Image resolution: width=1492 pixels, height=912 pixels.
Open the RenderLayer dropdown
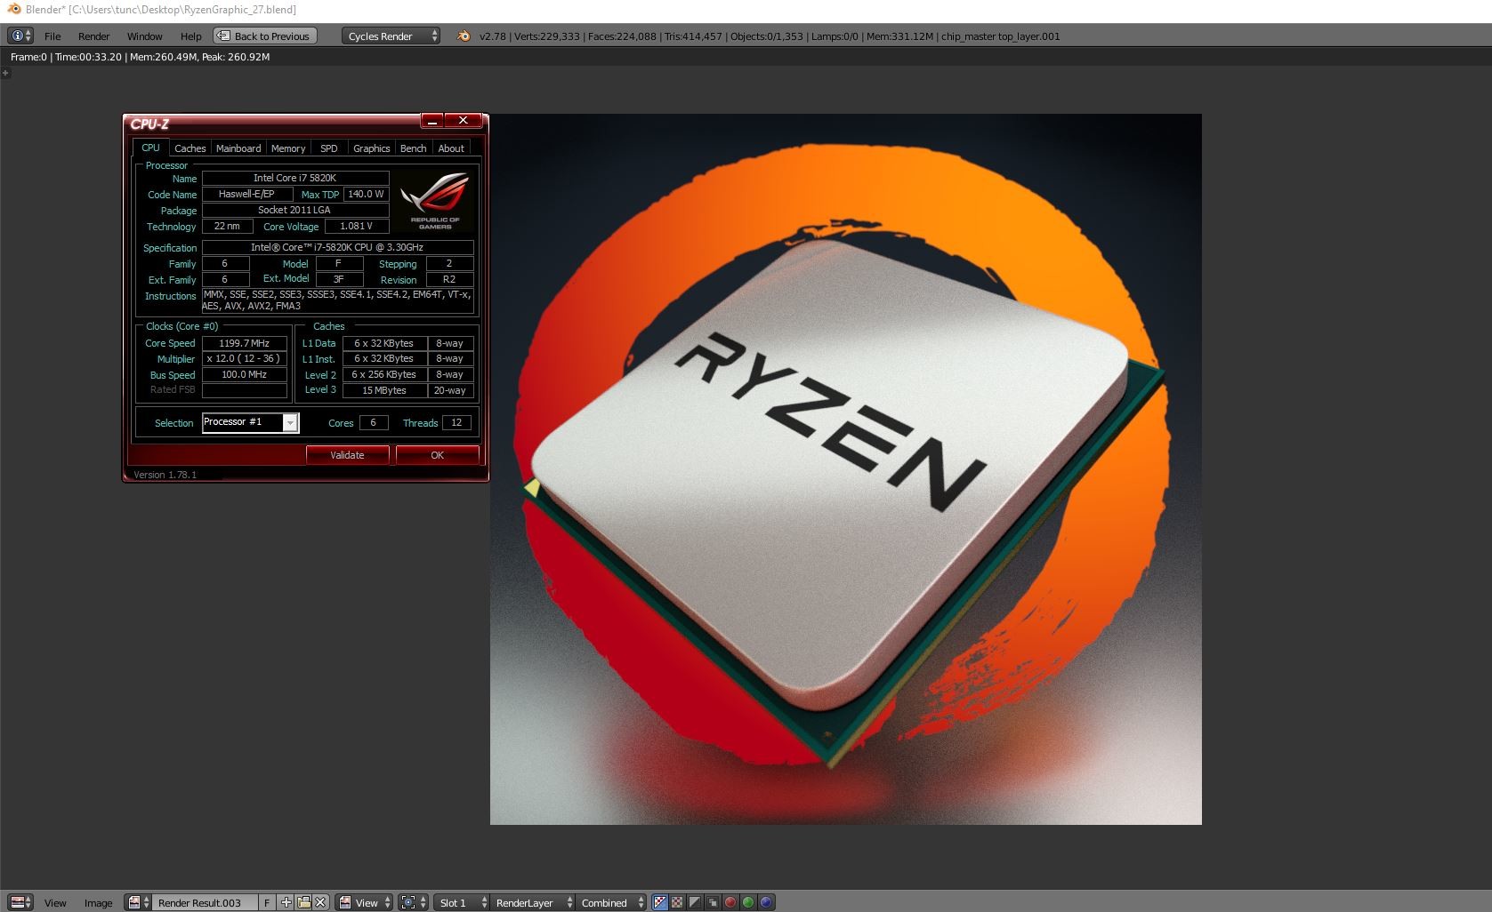[532, 902]
